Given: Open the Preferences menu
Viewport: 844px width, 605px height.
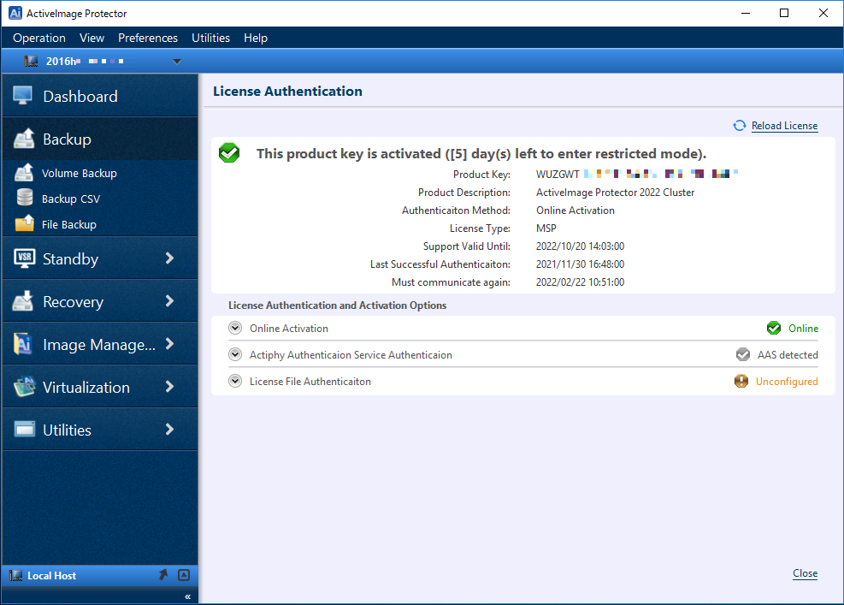Looking at the screenshot, I should click(148, 38).
